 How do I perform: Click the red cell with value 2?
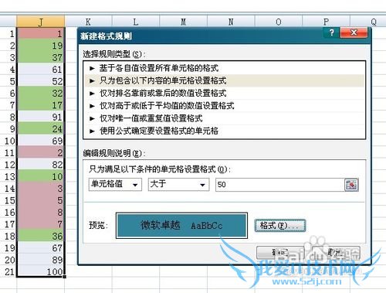pyautogui.click(x=41, y=152)
